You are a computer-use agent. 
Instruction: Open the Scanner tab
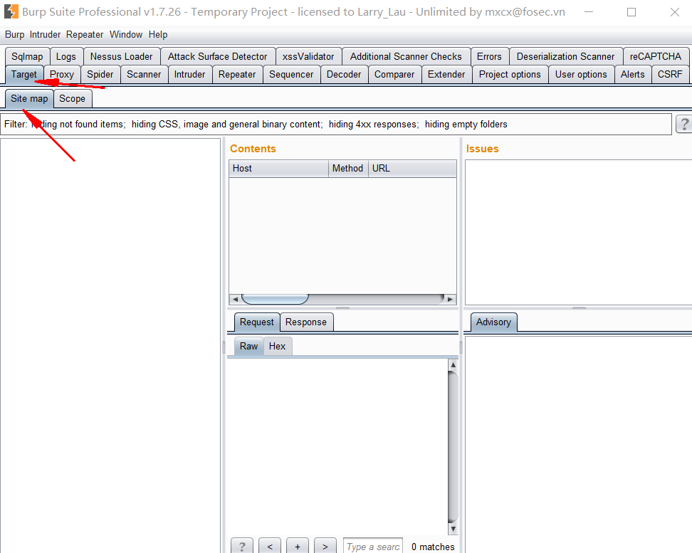pos(144,74)
